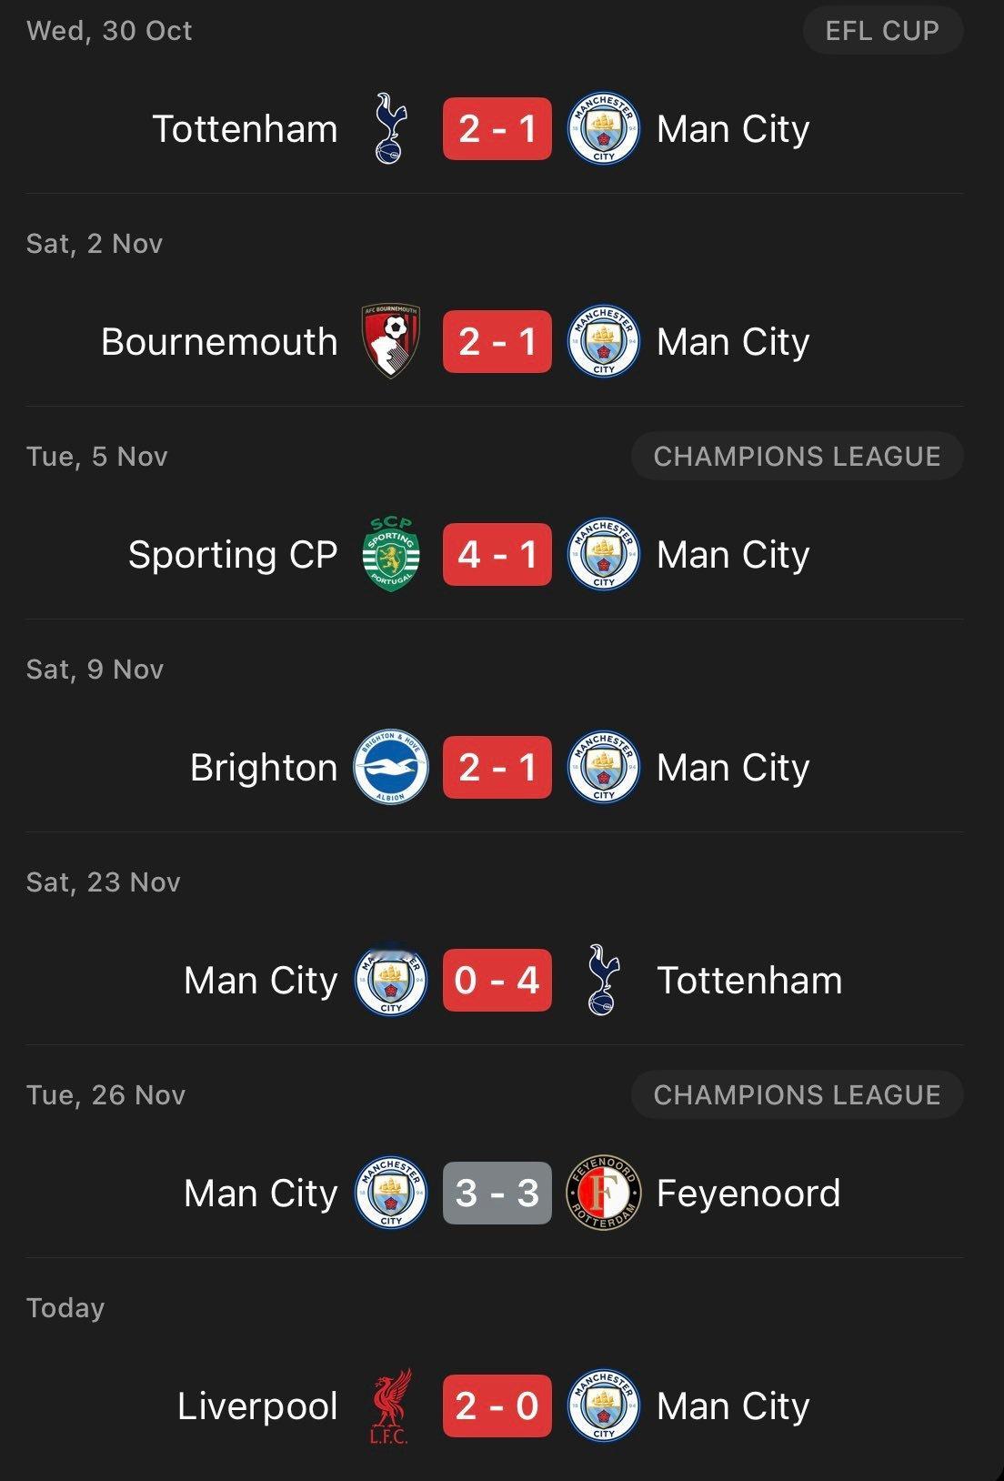
Task: Select the Bournemouth team name
Action: (219, 342)
